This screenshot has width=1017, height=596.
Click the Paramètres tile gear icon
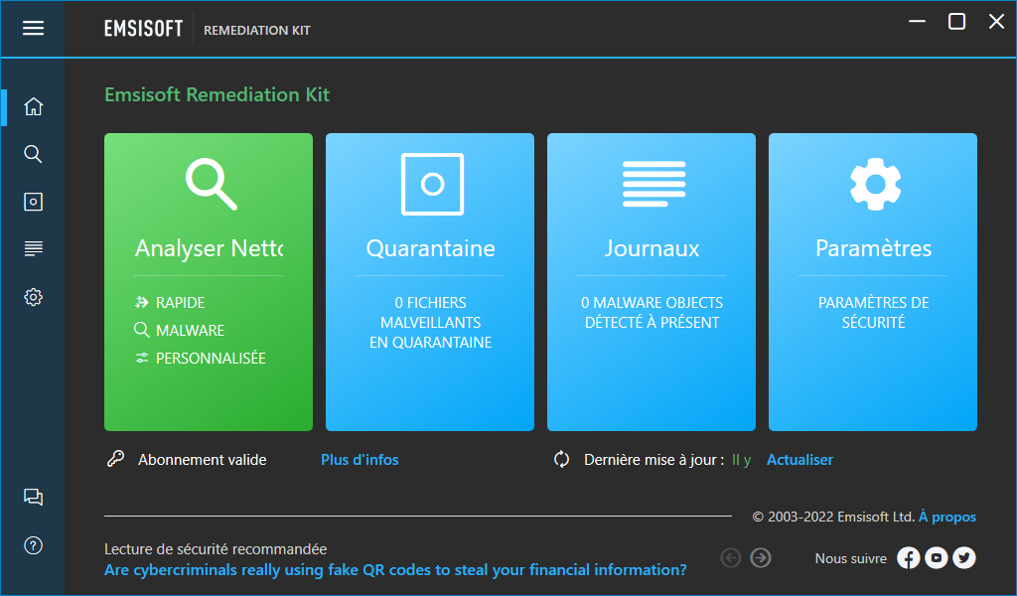click(x=875, y=184)
